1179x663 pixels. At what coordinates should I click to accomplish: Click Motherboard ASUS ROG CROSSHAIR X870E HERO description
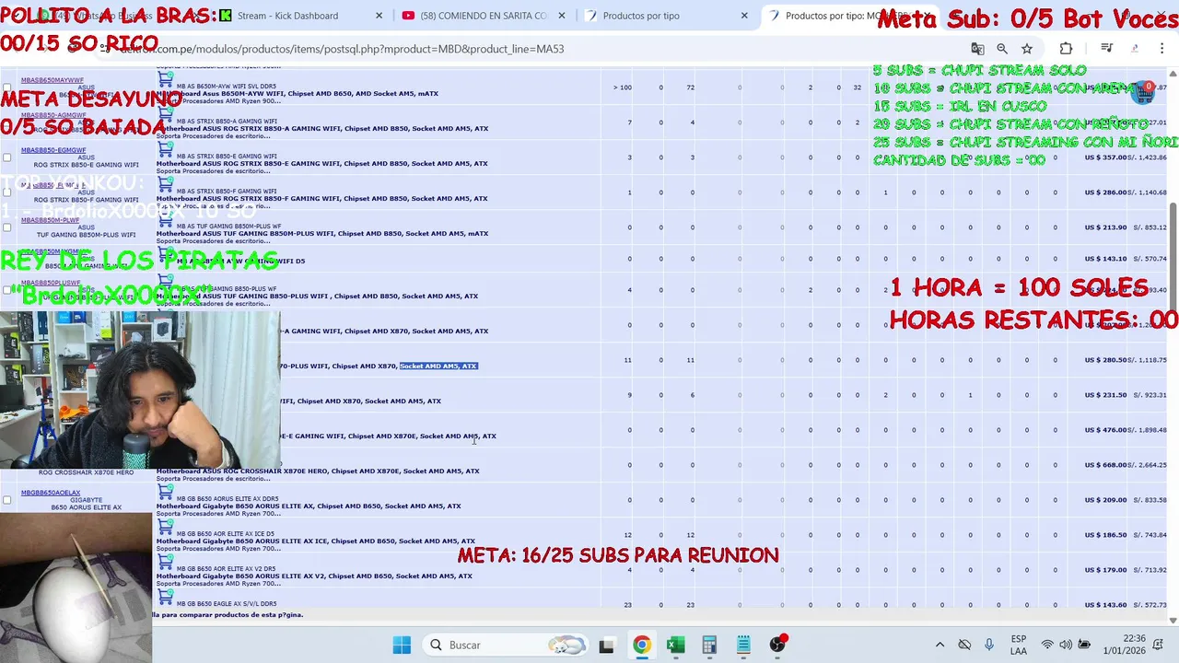point(318,471)
